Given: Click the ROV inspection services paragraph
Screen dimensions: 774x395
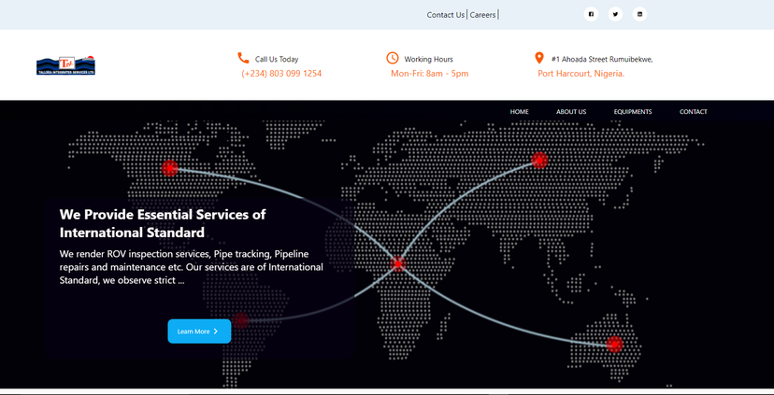Looking at the screenshot, I should pyautogui.click(x=191, y=267).
